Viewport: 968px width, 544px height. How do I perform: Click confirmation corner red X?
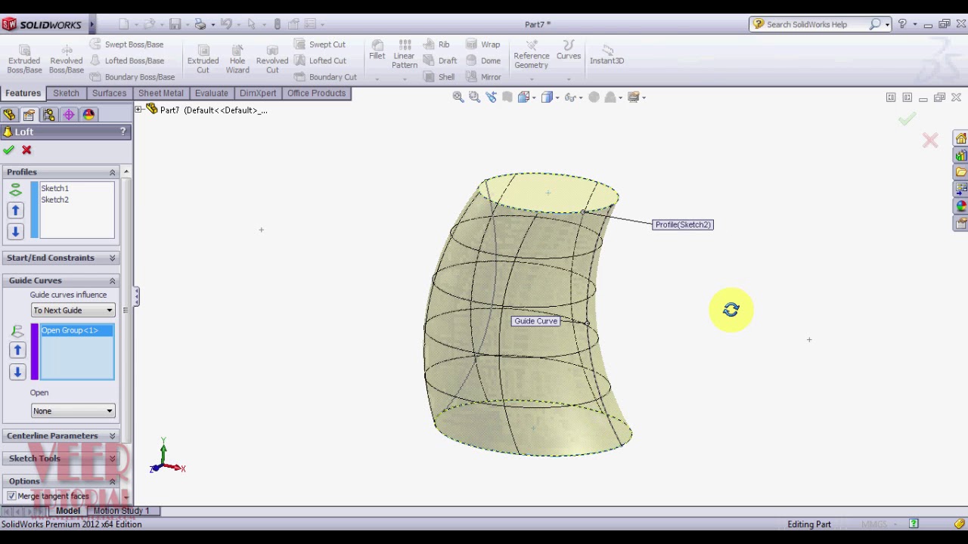(x=930, y=141)
